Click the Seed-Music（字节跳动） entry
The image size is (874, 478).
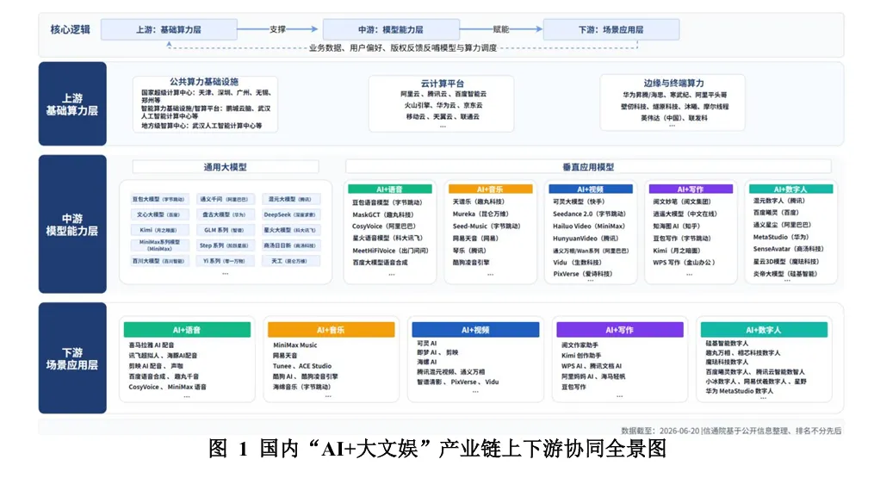[x=486, y=226]
